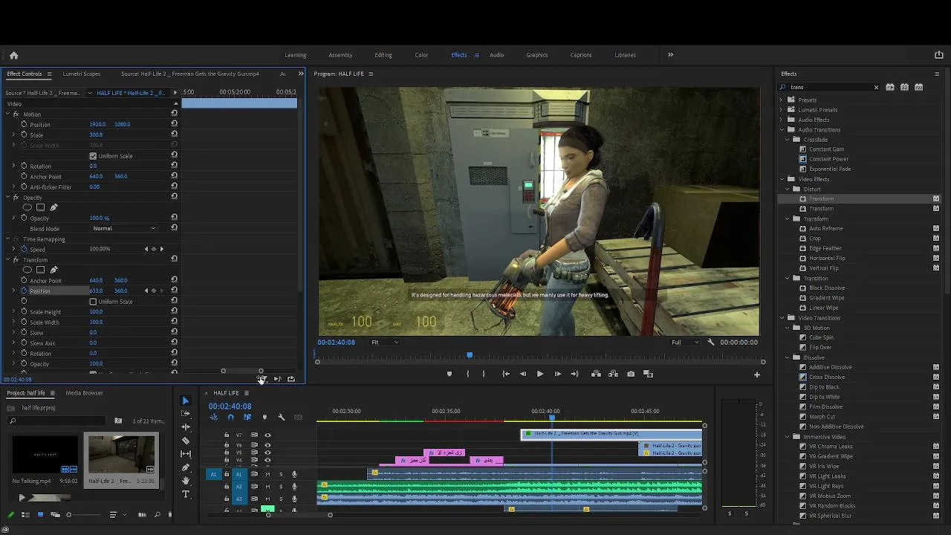Switch to the Learning workspace
The height and width of the screenshot is (535, 951).
pos(296,55)
